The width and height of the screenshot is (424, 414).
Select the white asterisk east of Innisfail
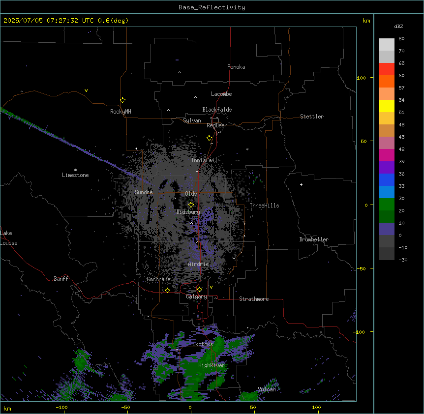(x=247, y=149)
